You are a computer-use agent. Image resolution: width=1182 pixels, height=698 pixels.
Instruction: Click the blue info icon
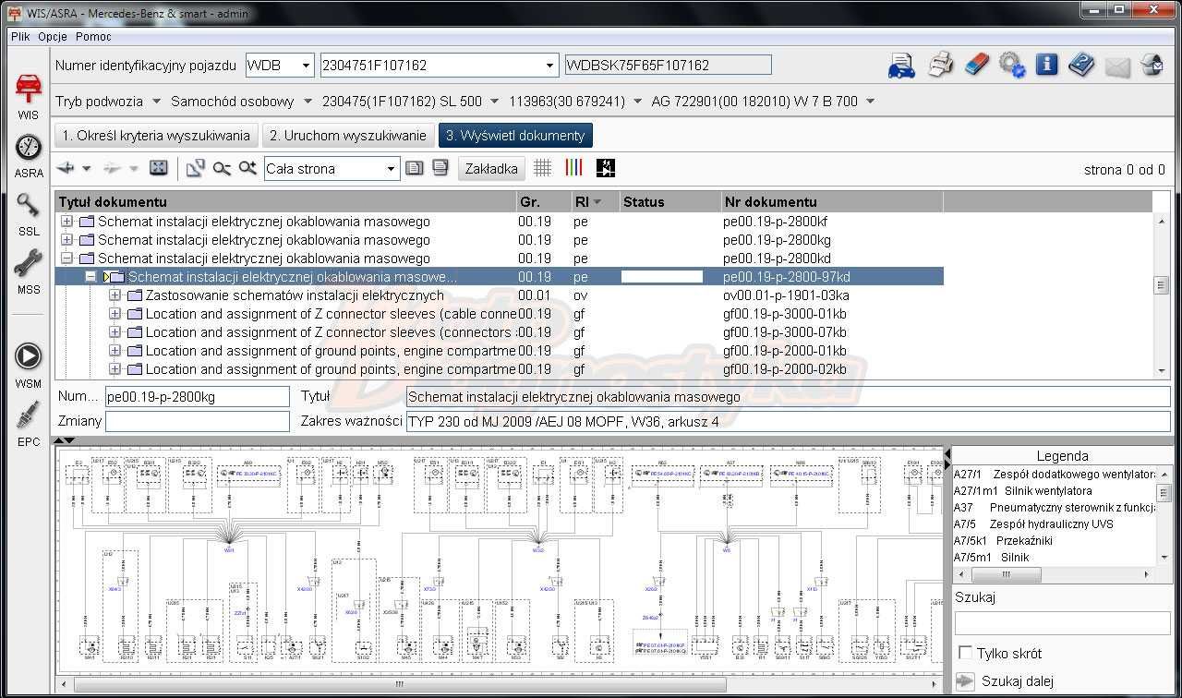[x=1046, y=65]
